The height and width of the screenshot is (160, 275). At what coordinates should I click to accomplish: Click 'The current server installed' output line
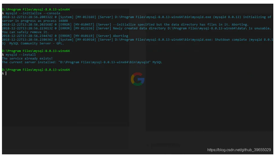pos(82,62)
